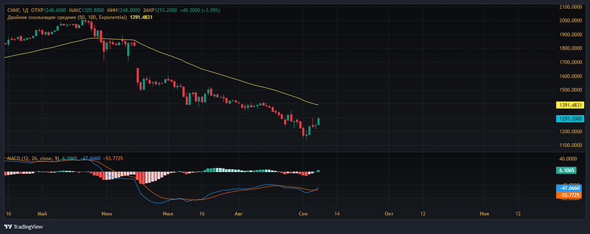Click the Ноя label on time axis
Image resolution: width=590 pixels, height=234 pixels.
click(484, 214)
